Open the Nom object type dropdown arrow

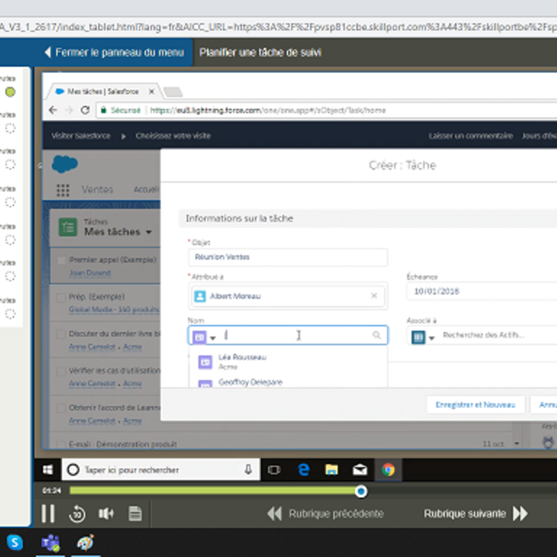click(x=213, y=338)
